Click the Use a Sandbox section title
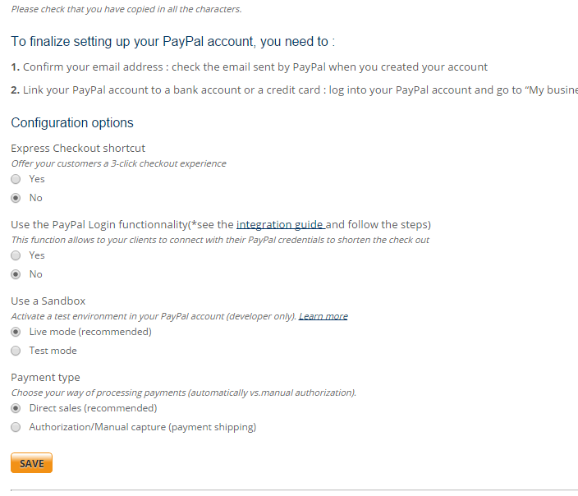 tap(48, 301)
